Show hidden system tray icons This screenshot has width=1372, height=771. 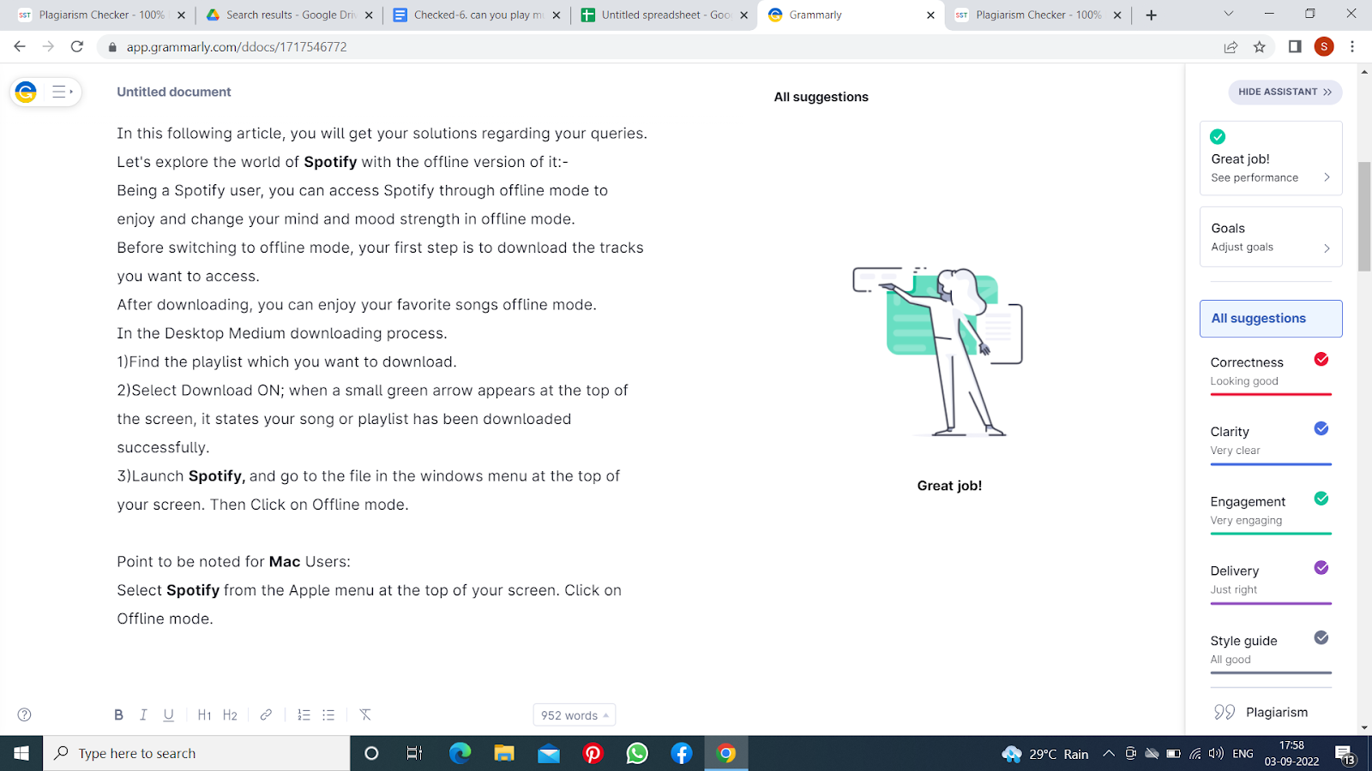pos(1109,754)
